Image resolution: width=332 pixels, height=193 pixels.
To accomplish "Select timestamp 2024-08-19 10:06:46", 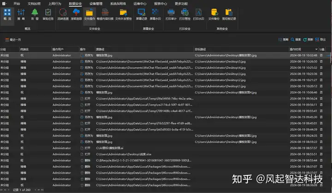I will click(x=303, y=93).
